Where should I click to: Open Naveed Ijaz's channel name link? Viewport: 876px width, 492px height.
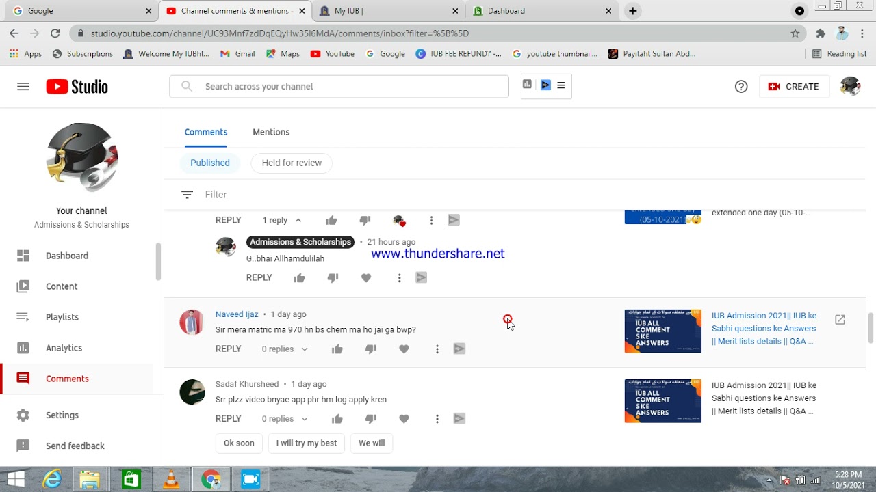[237, 314]
